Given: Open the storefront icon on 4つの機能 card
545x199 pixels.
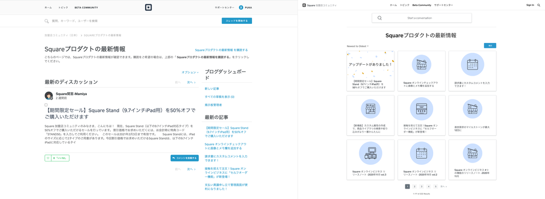Looking at the screenshot, I should point(472,153).
